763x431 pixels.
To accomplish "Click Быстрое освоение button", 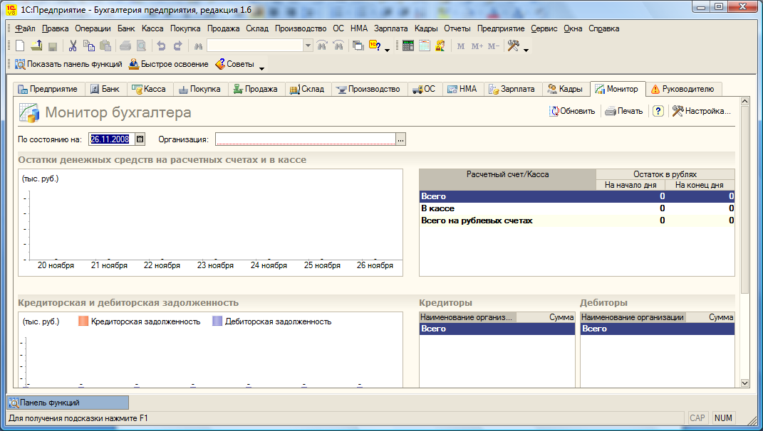I will click(x=168, y=64).
